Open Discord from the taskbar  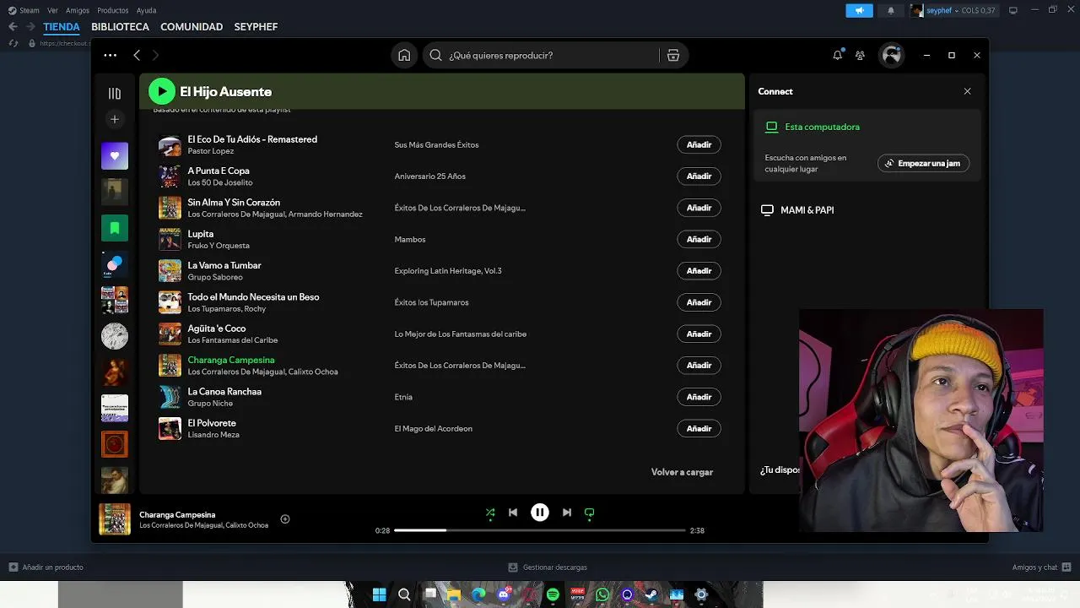point(504,594)
